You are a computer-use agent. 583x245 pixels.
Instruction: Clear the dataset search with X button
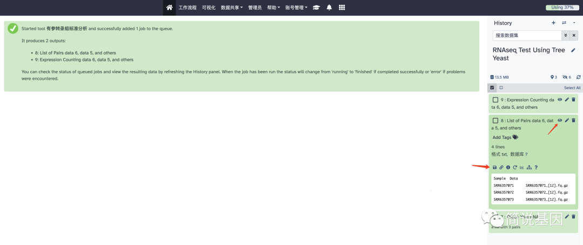[574, 35]
